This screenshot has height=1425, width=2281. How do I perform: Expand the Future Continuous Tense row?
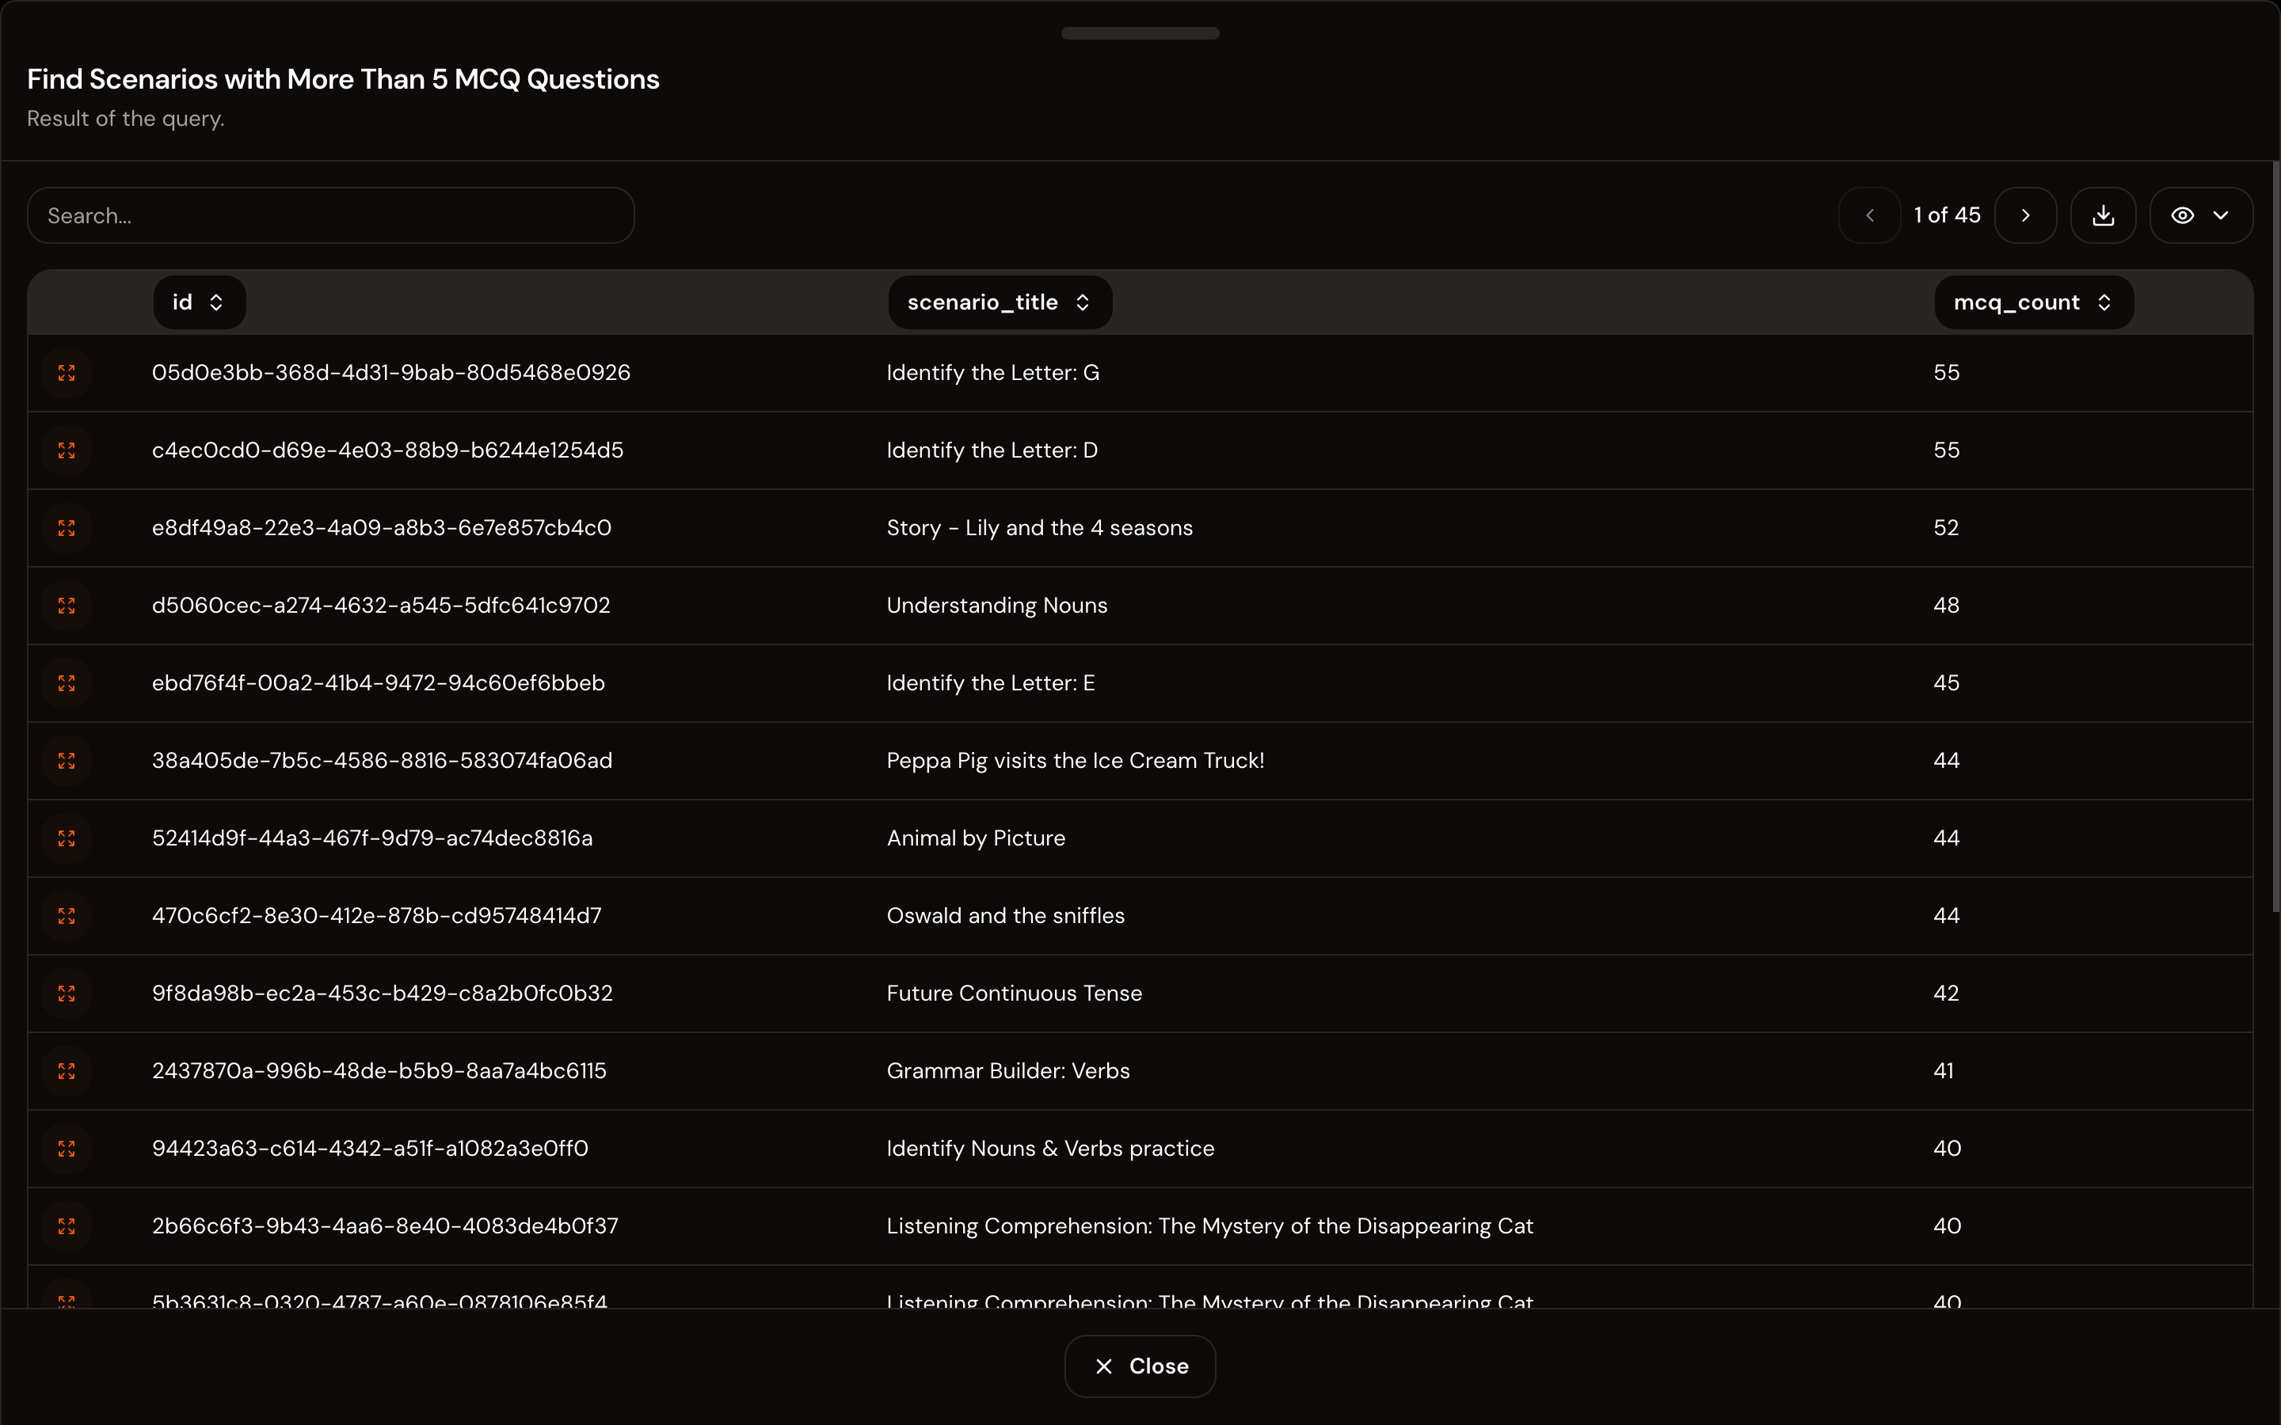pyautogui.click(x=66, y=994)
